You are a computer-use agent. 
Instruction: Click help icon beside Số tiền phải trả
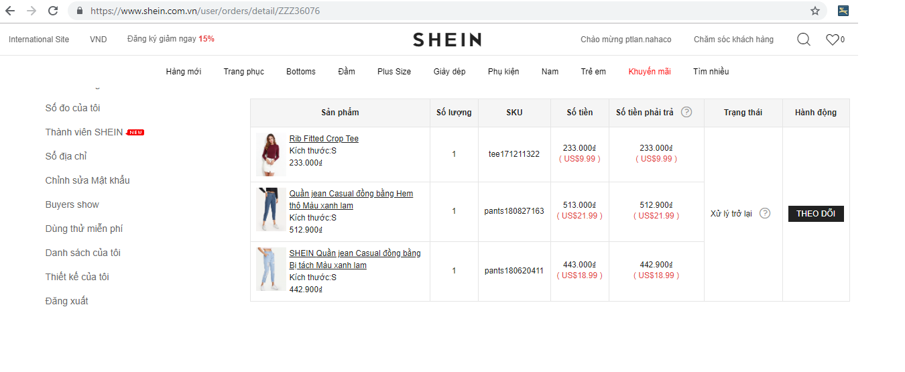point(686,112)
